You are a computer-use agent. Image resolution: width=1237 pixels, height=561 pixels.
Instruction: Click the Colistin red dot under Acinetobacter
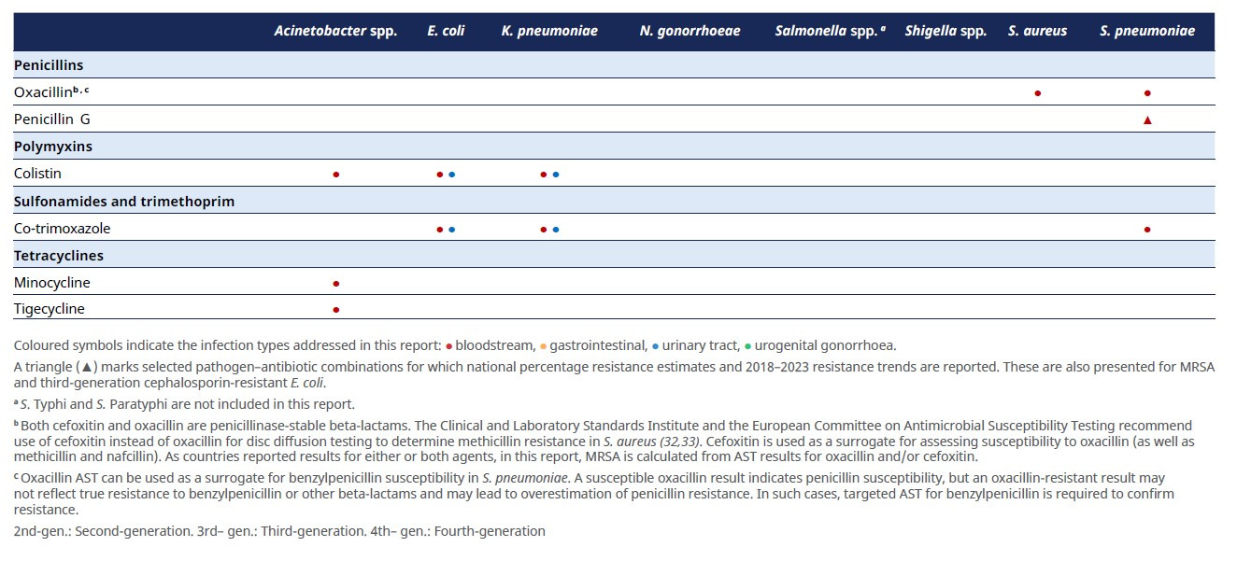[336, 175]
